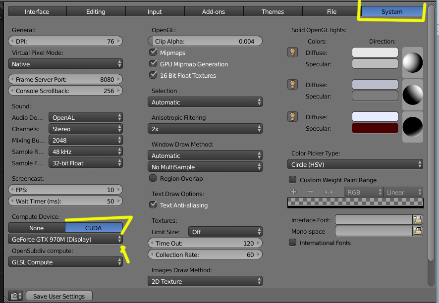Click the texture Time Out field

(x=205, y=243)
